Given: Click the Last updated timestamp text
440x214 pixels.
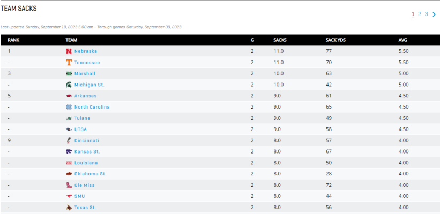Looking at the screenshot, I should (91, 27).
